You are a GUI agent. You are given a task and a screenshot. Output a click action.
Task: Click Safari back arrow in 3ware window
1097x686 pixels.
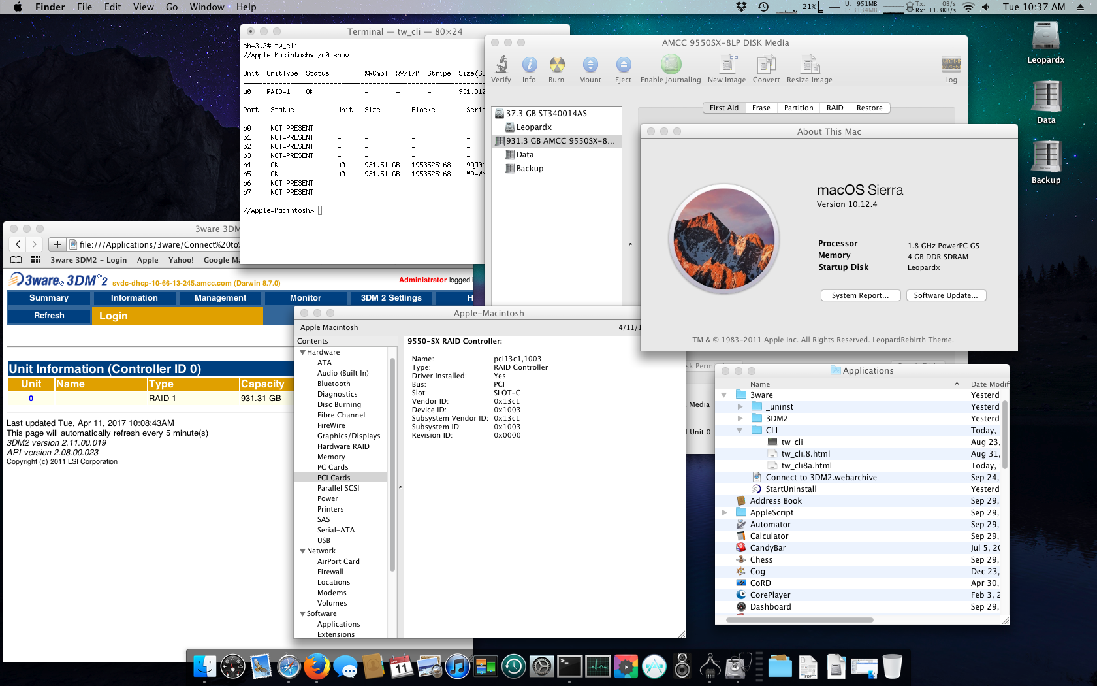pos(18,244)
